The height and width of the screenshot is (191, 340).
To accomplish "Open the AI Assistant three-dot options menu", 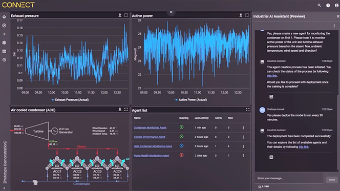I will coord(334,26).
